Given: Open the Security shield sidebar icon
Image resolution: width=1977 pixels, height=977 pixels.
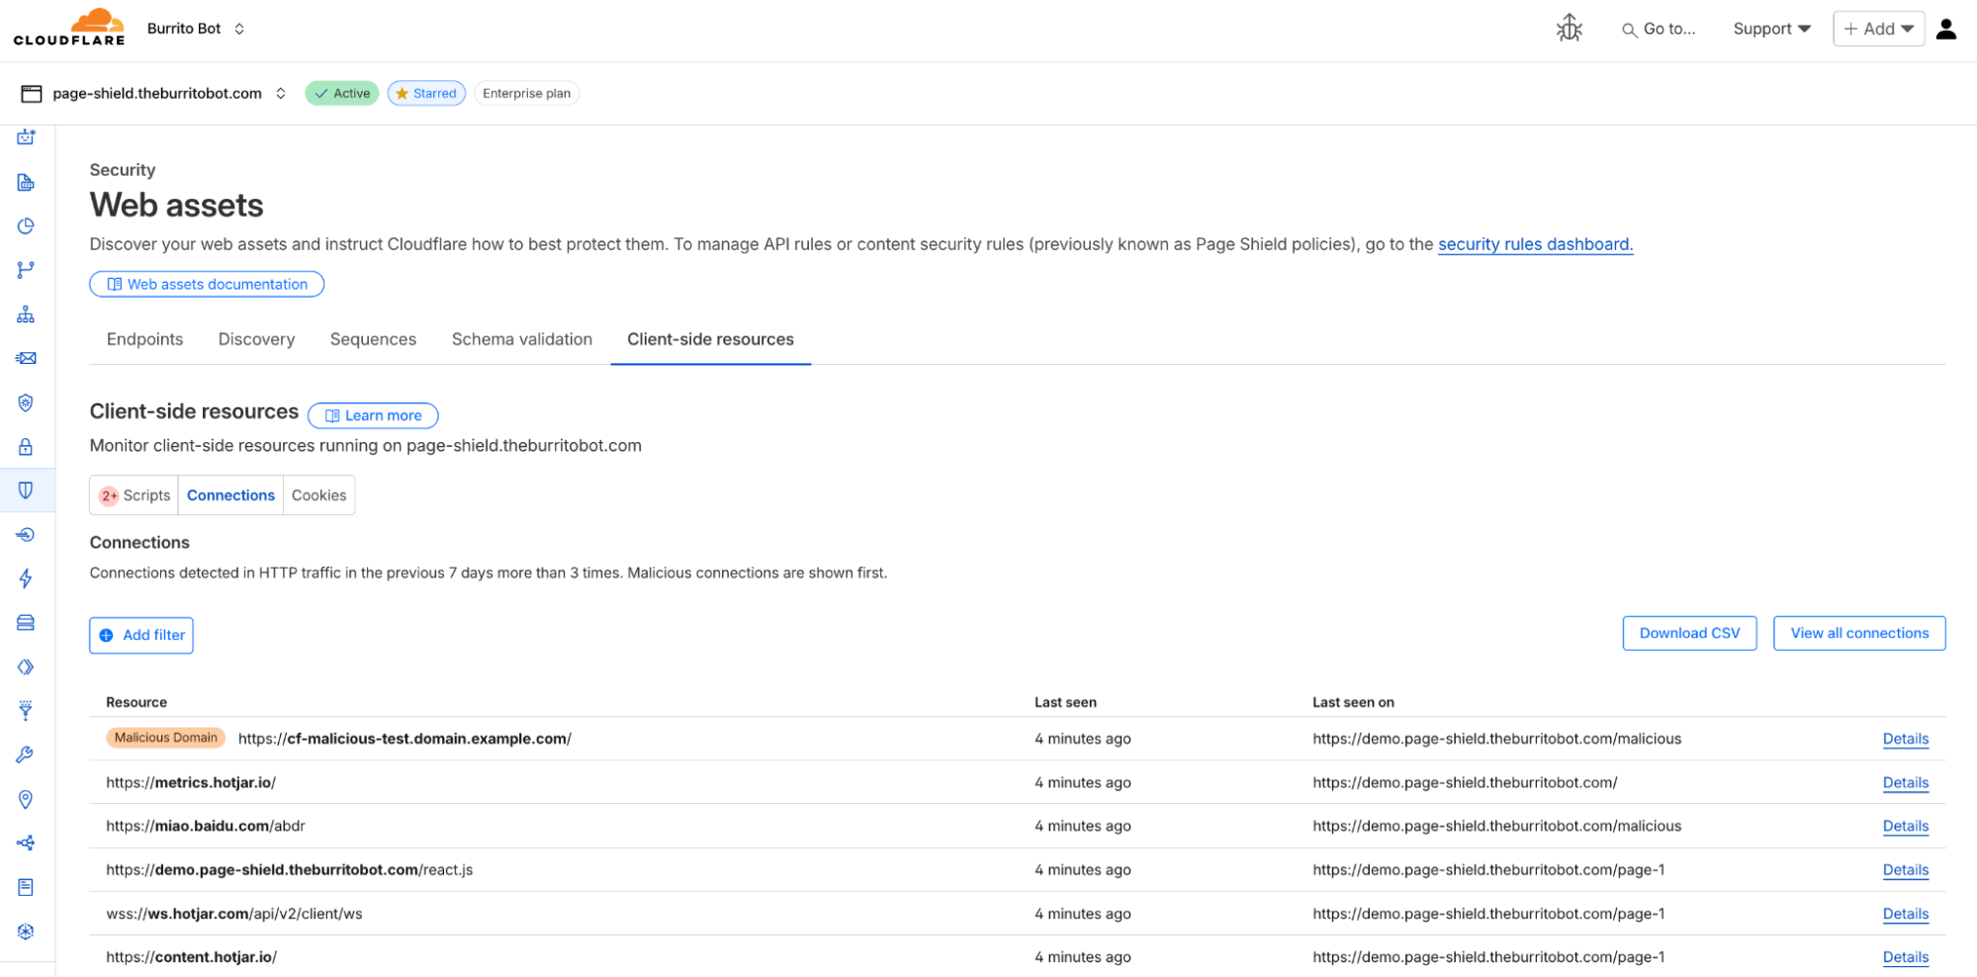Looking at the screenshot, I should pyautogui.click(x=26, y=490).
